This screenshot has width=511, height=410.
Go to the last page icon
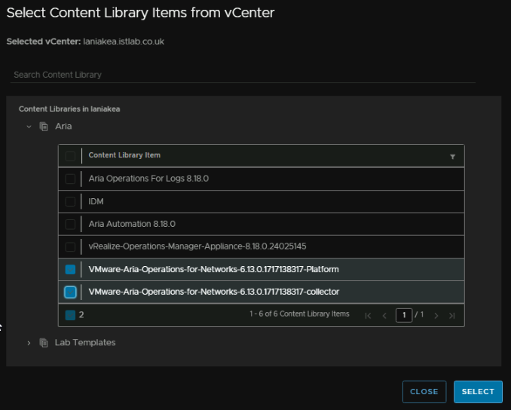(451, 316)
